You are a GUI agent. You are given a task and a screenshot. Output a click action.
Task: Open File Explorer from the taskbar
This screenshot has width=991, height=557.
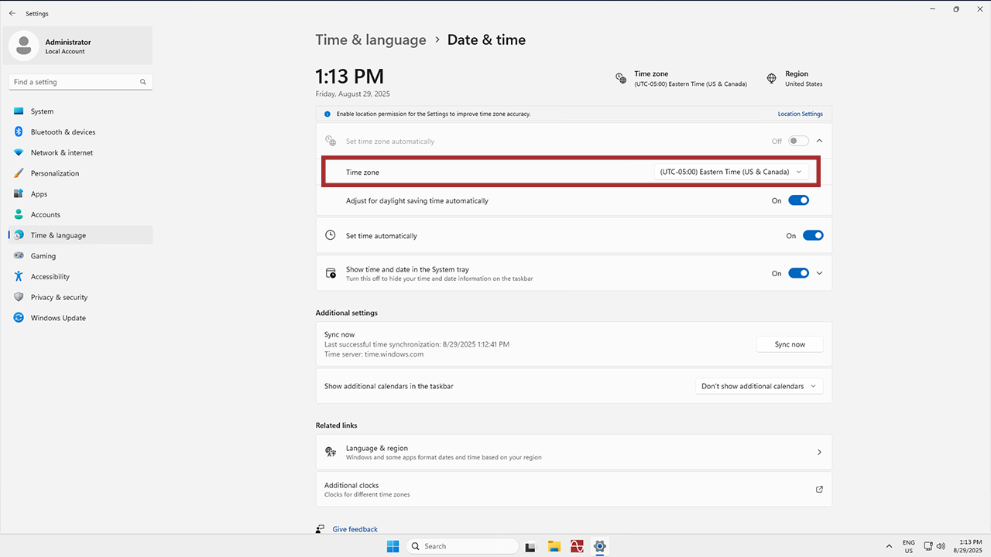click(x=554, y=546)
